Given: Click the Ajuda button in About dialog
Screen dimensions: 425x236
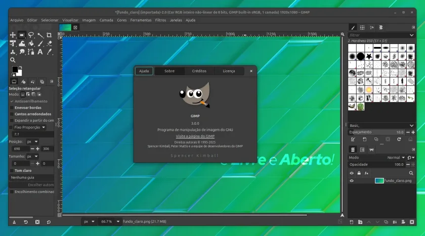Looking at the screenshot, I should [144, 71].
